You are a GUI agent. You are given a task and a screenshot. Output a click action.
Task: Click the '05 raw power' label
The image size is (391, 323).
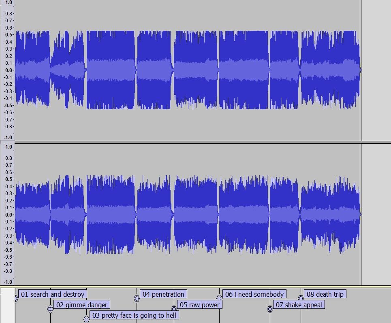point(200,304)
